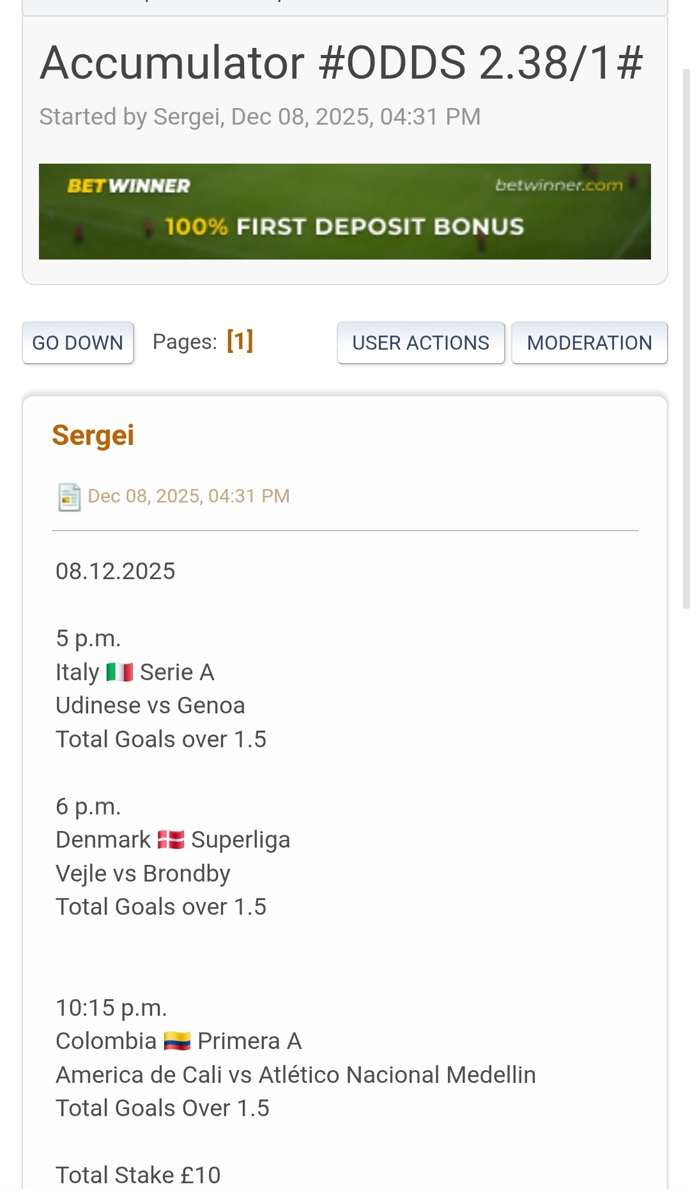This screenshot has width=690, height=1189.
Task: Click the post document icon beside the date
Action: click(x=69, y=497)
